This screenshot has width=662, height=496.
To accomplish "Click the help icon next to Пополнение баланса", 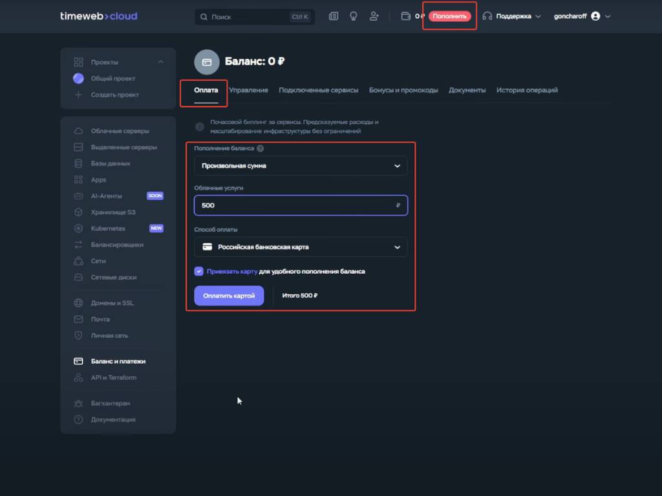I will click(260, 149).
